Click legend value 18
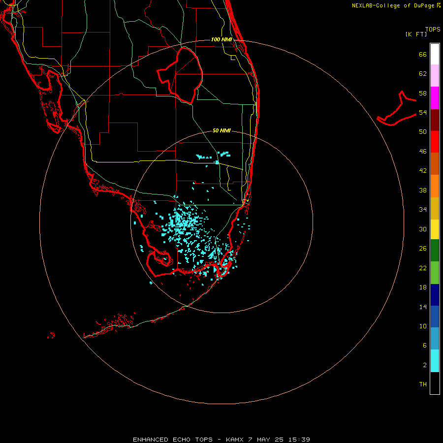Screen dimensions: 443x443 coord(423,287)
